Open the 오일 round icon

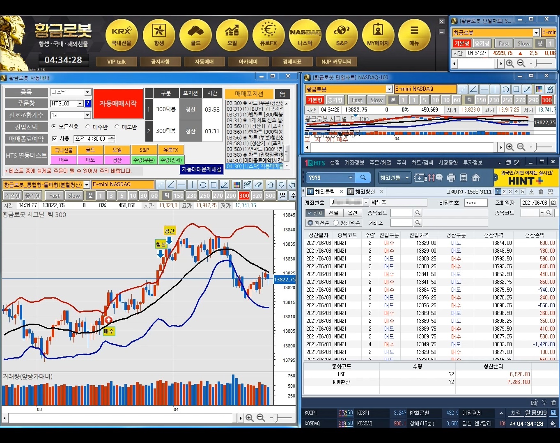click(232, 36)
